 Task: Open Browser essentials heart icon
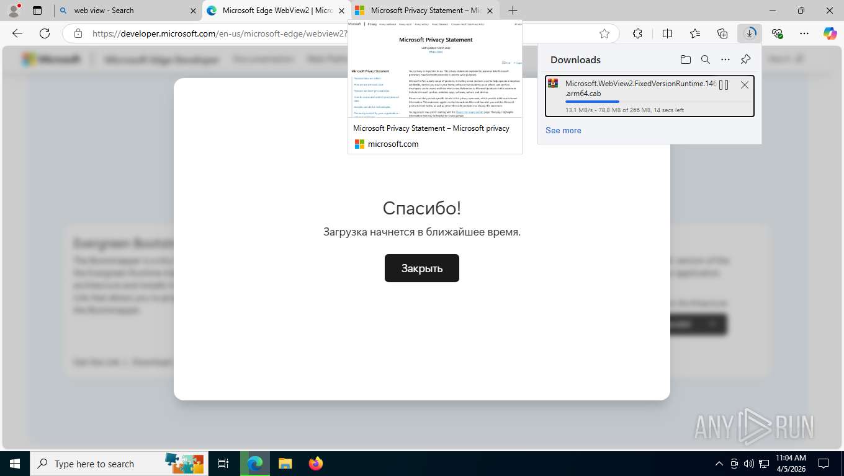coord(777,33)
